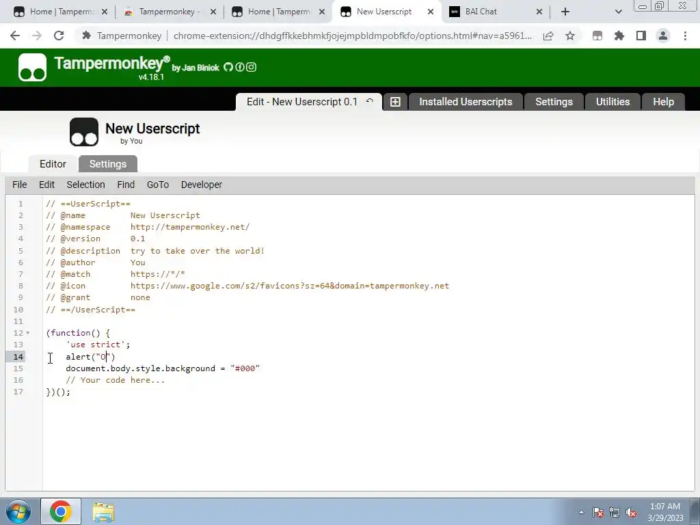Open the Selection menu
This screenshot has height=525, width=700.
click(x=85, y=185)
